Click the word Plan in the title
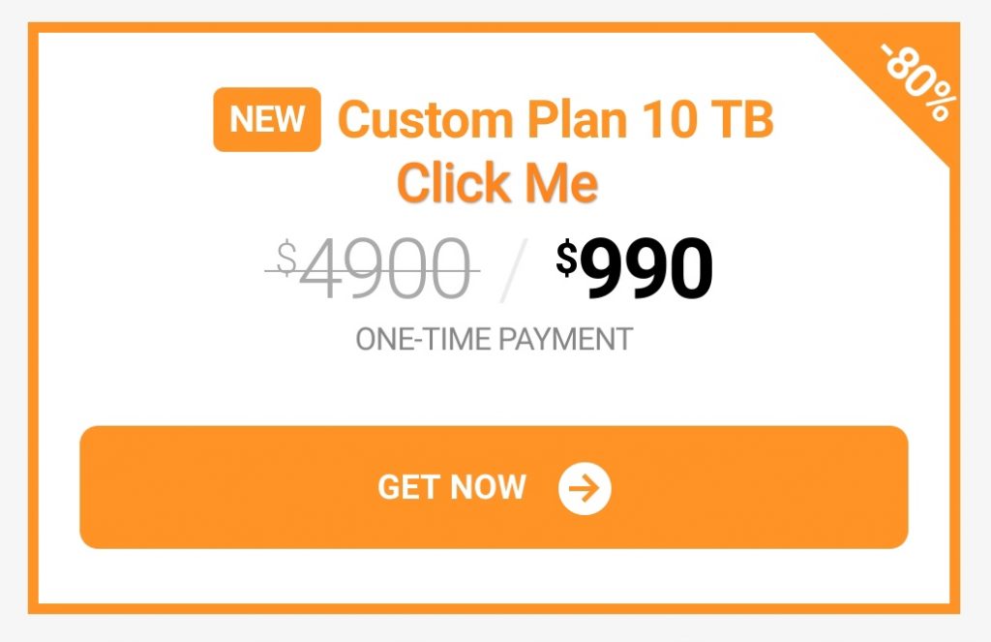Viewport: 991px width, 642px height. 577,119
